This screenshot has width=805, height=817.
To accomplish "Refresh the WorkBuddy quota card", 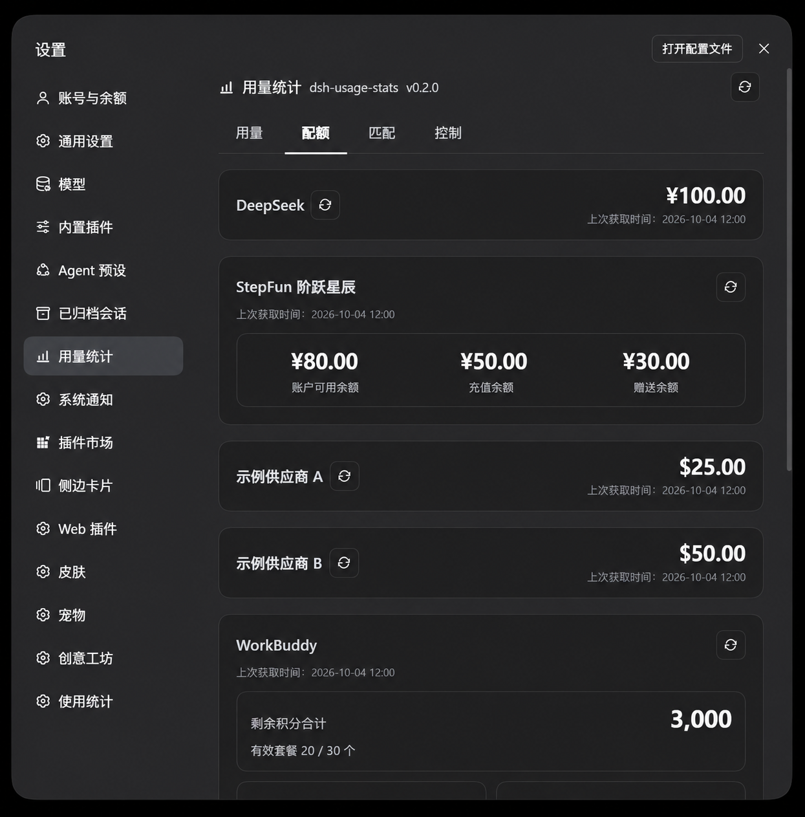I will [x=731, y=645].
